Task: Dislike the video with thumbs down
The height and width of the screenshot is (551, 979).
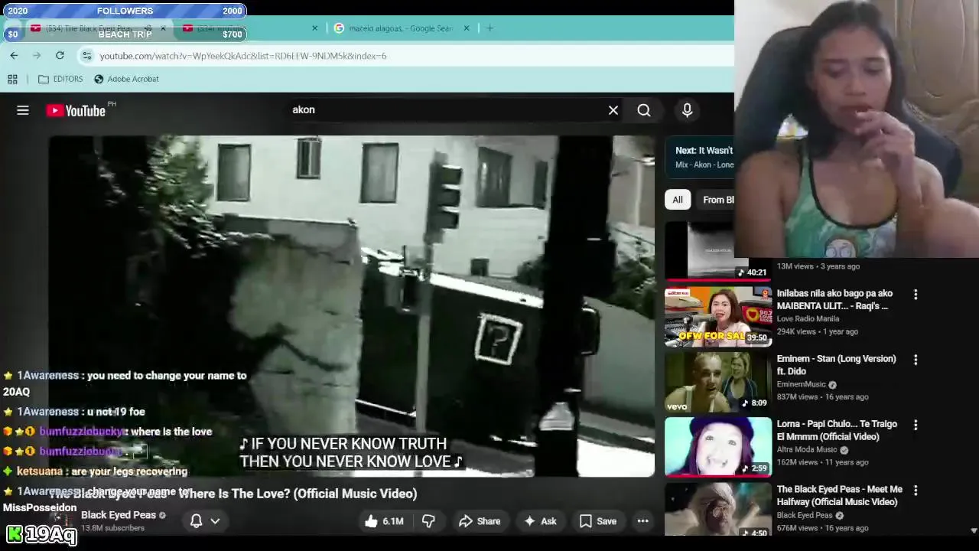Action: tap(428, 521)
